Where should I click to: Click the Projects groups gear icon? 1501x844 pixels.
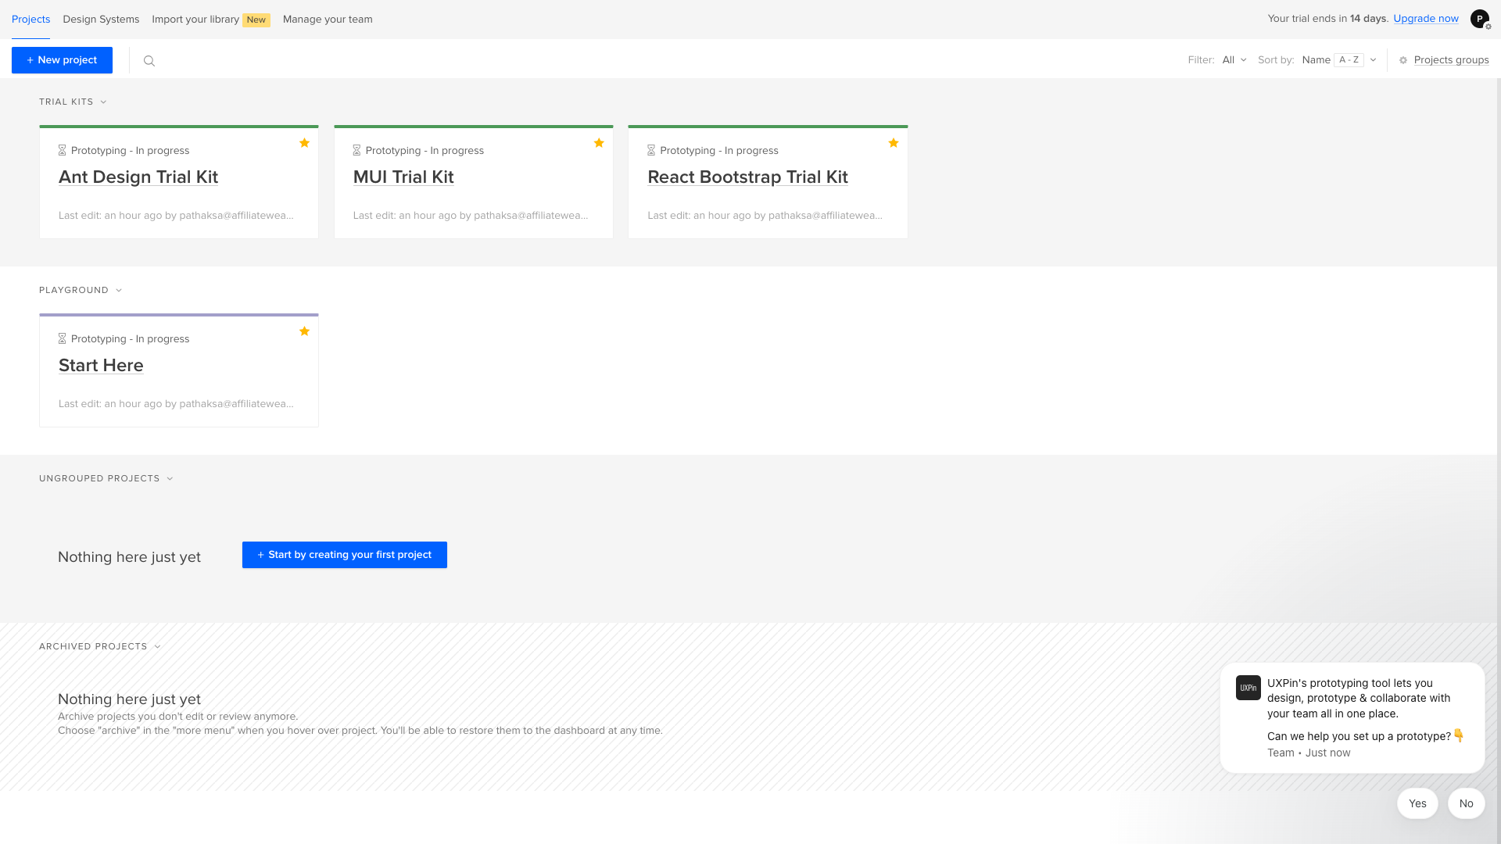1403,60
